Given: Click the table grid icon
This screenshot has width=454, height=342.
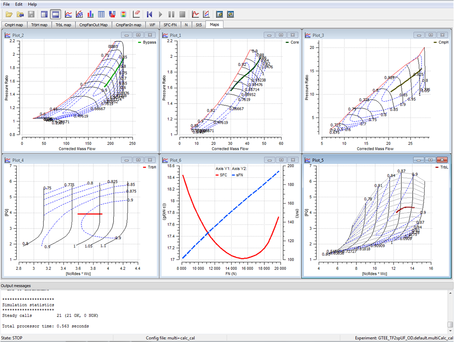Looking at the screenshot, I should [x=101, y=14].
